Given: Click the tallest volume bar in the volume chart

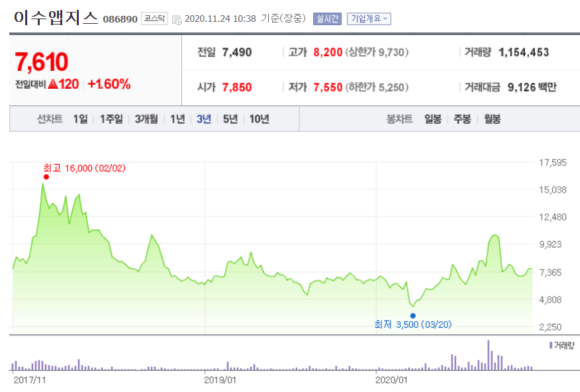Looking at the screenshot, I should pos(488,355).
